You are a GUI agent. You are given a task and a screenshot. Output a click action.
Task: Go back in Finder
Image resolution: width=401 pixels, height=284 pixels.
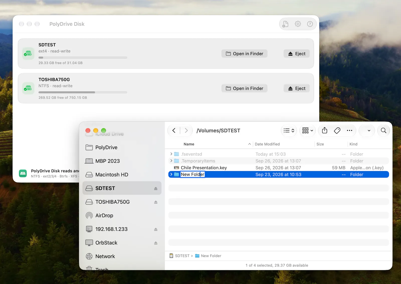tap(174, 130)
